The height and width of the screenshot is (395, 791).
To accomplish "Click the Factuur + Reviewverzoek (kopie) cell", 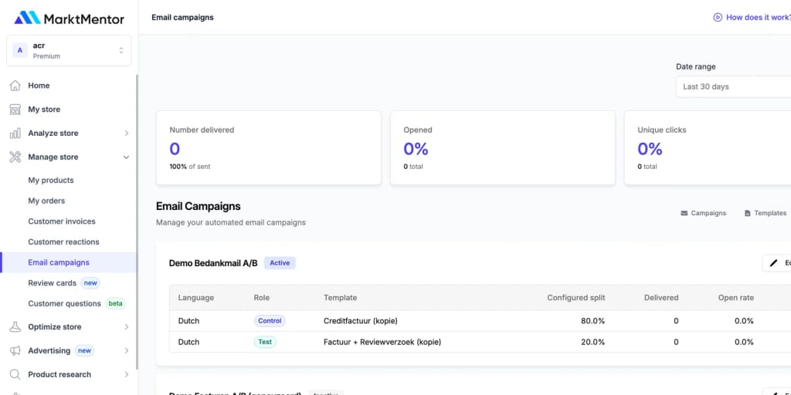I will tap(382, 342).
